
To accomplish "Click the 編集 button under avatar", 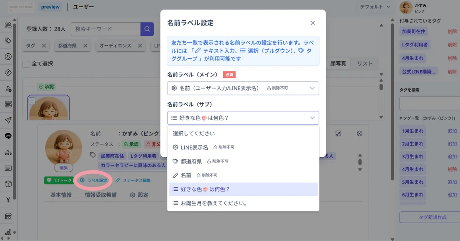I will coord(64,168).
